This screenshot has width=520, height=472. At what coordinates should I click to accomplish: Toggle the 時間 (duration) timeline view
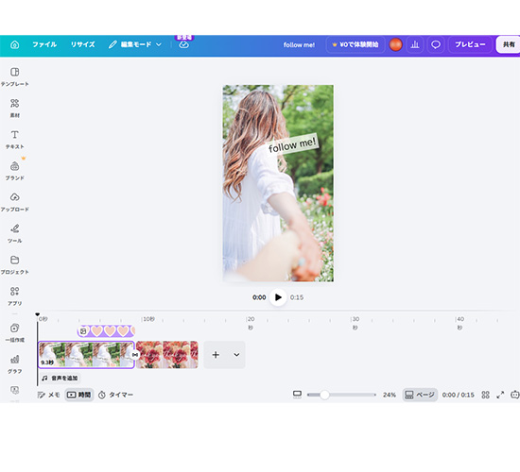pyautogui.click(x=78, y=395)
